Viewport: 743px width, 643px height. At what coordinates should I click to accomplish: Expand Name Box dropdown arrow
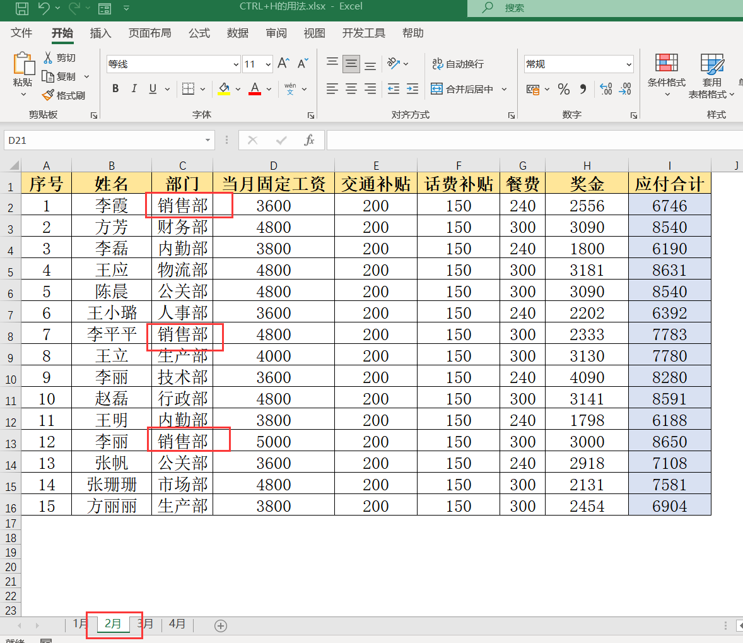pyautogui.click(x=208, y=140)
